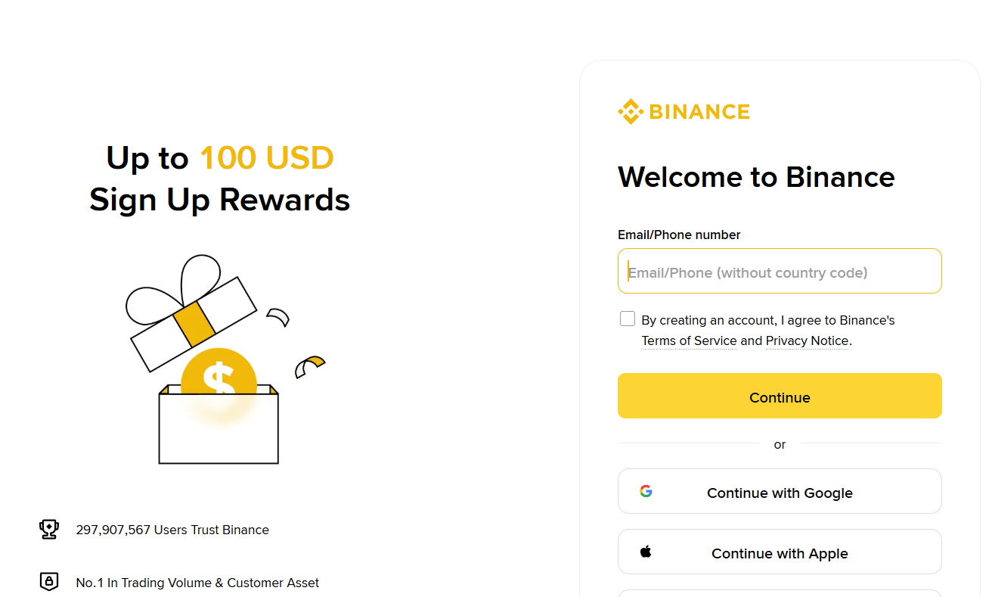Enable the Terms of Service agreement checkbox
Screen dimensions: 992x597
pos(627,319)
